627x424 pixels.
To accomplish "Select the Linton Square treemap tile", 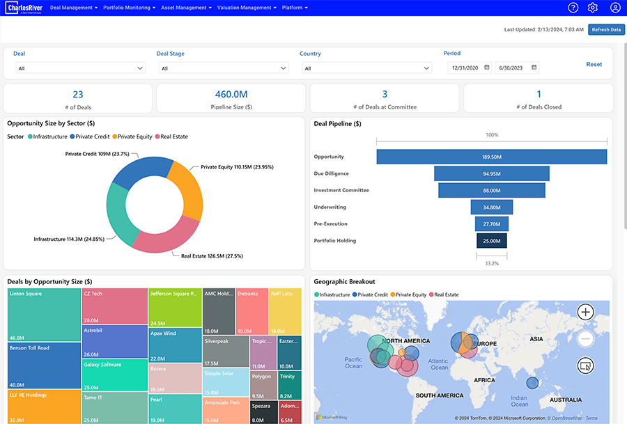I will [44, 315].
